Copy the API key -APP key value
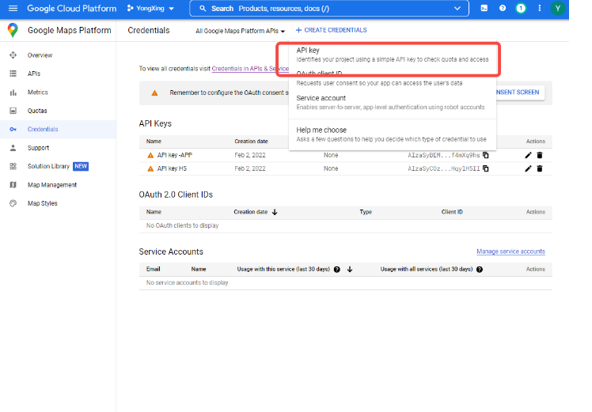Screen dimensions: 592x412 (x=486, y=155)
